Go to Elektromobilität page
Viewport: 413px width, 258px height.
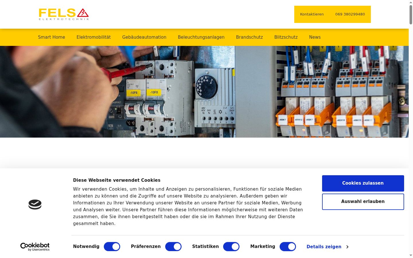[x=93, y=37]
